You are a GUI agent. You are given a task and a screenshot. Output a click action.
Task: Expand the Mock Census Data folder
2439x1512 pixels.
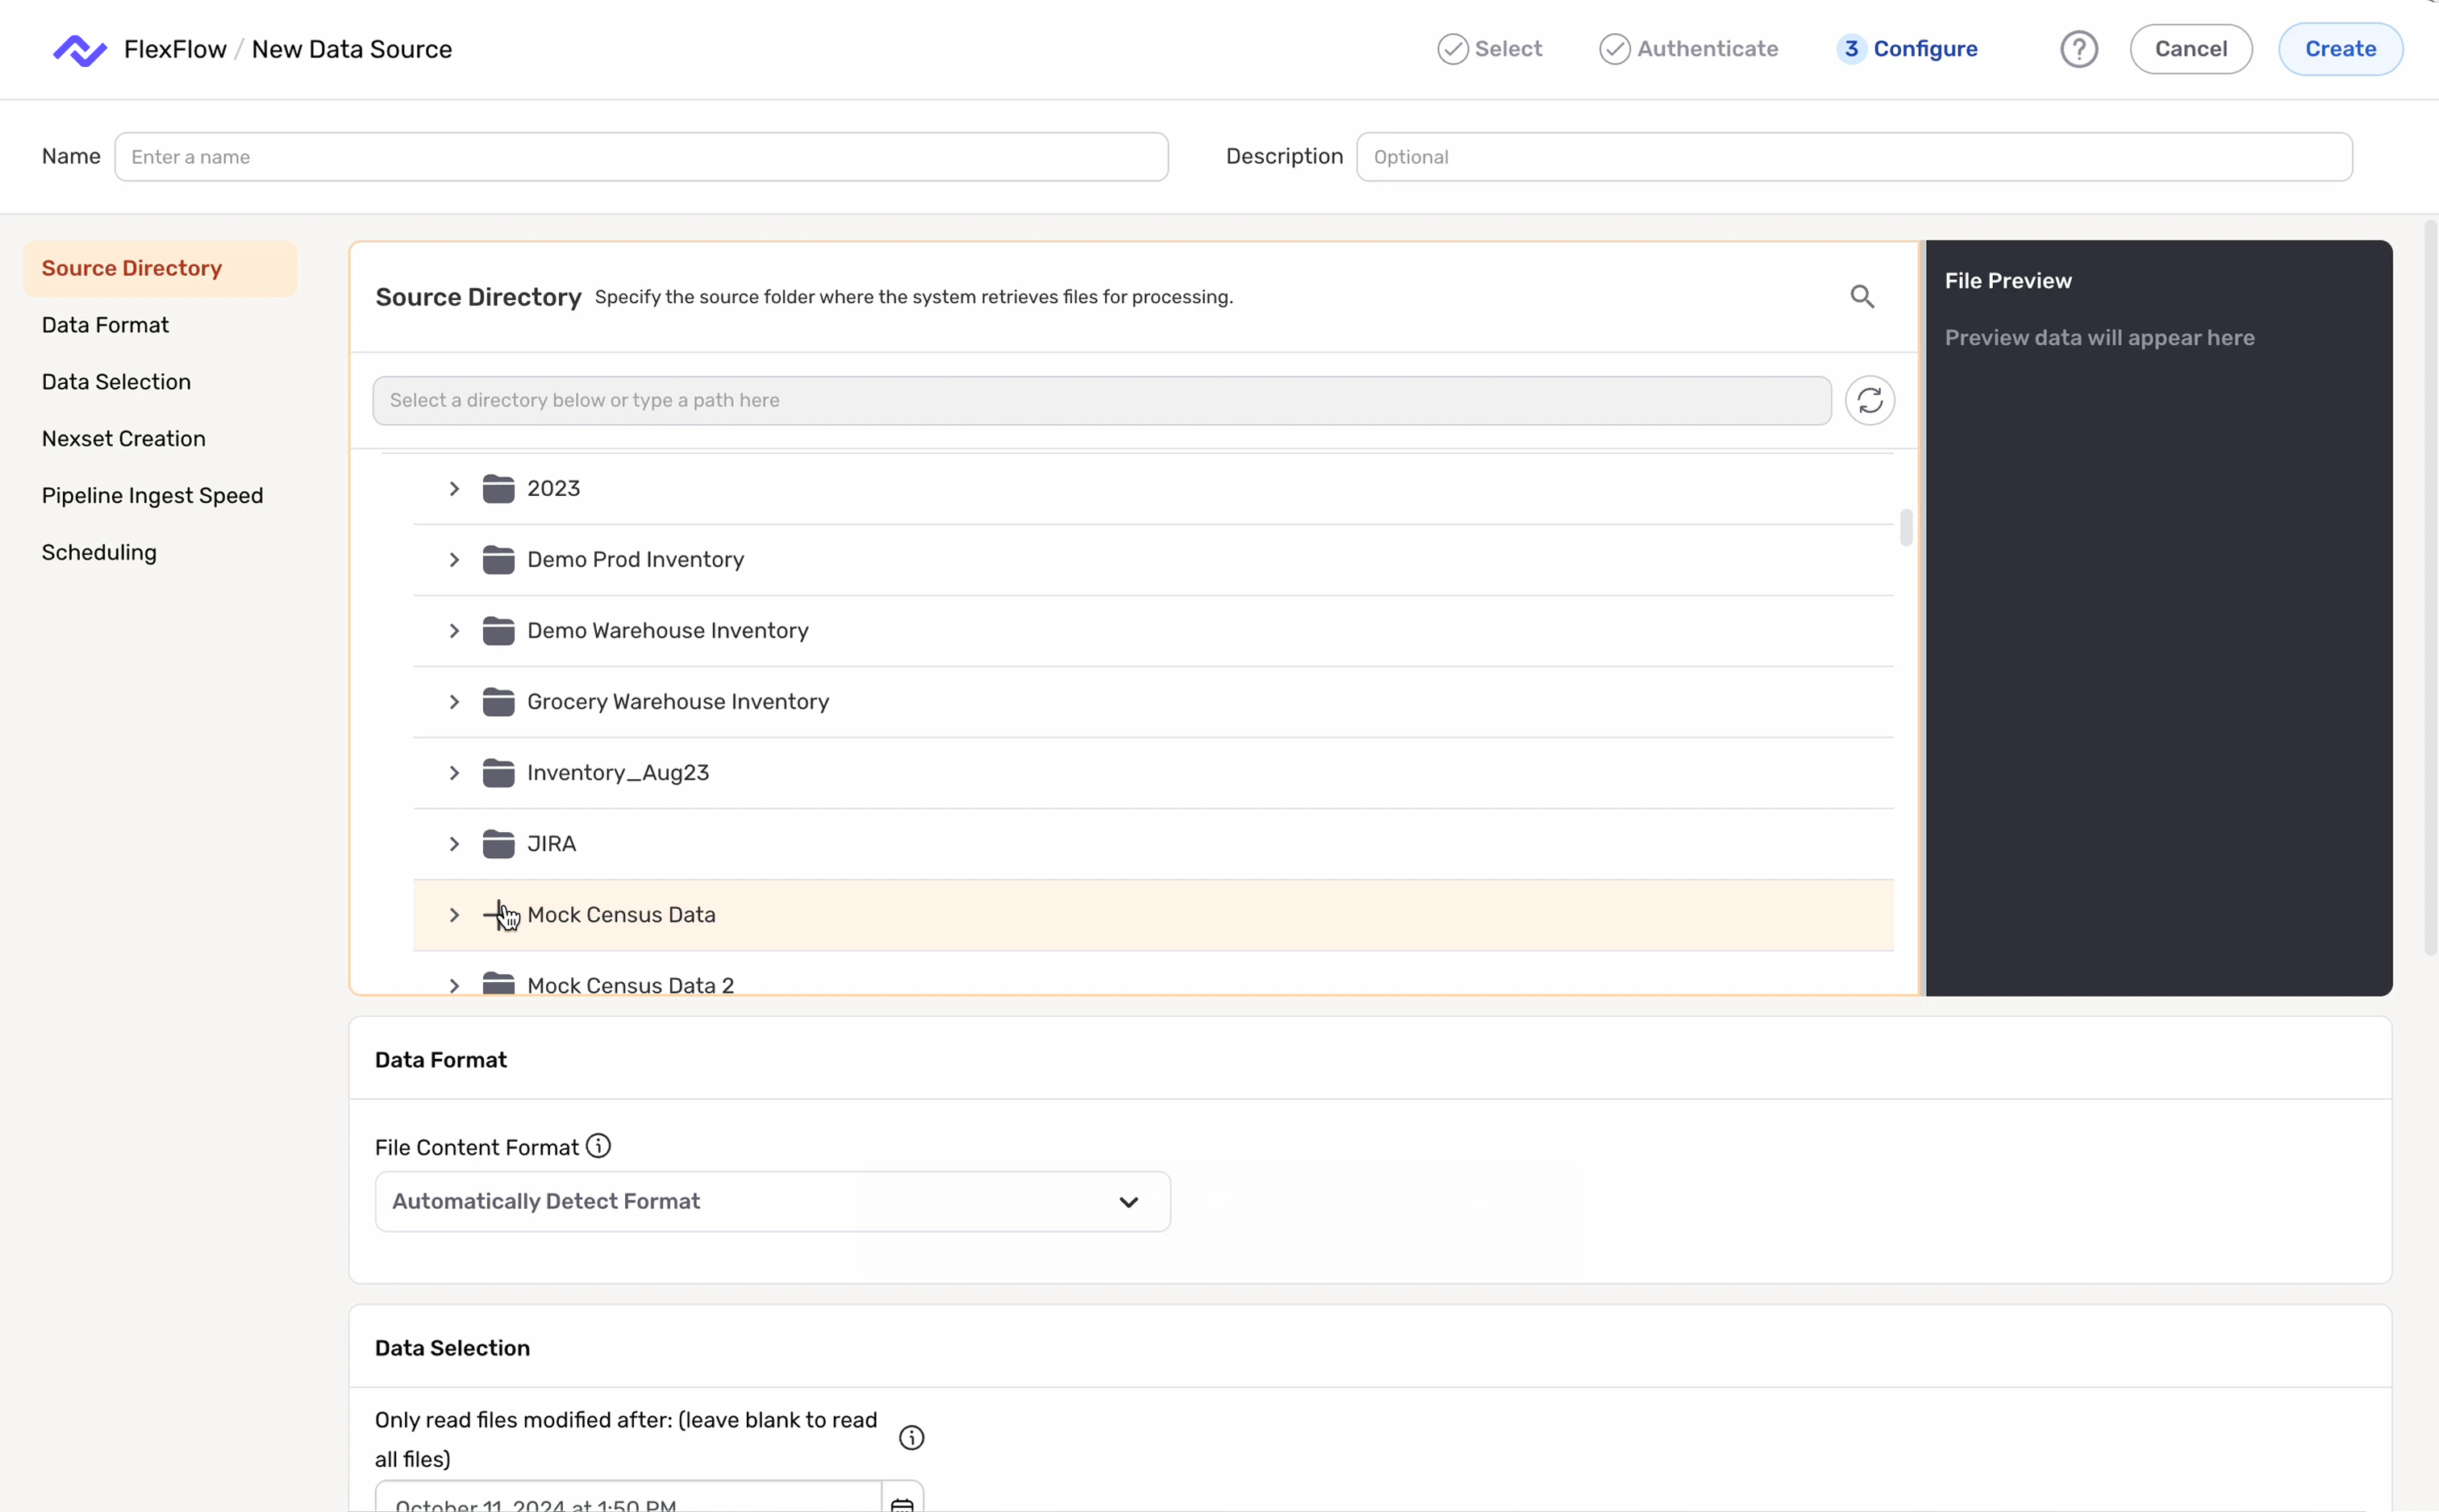454,914
